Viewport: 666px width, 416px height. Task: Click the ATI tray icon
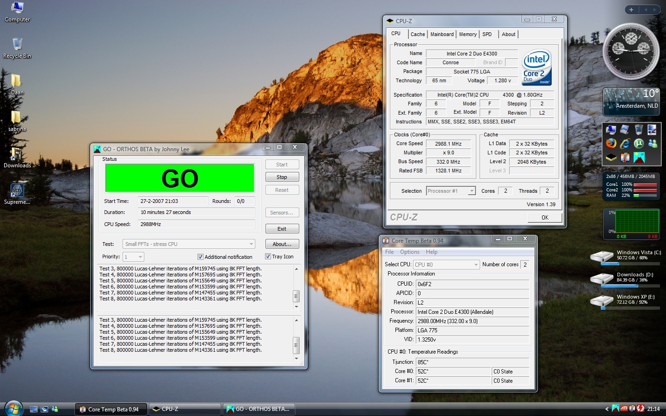point(624,409)
